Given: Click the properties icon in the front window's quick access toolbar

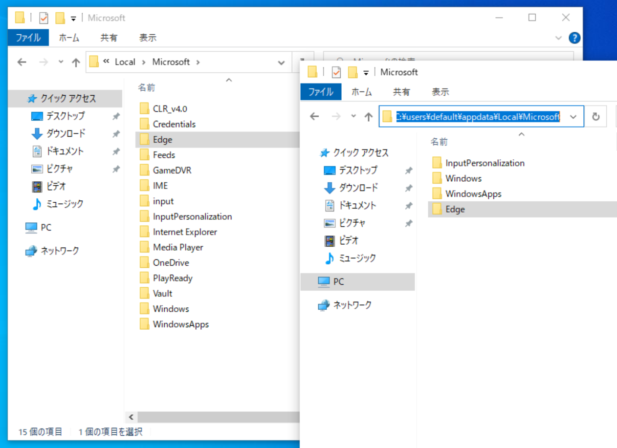Looking at the screenshot, I should tap(336, 72).
